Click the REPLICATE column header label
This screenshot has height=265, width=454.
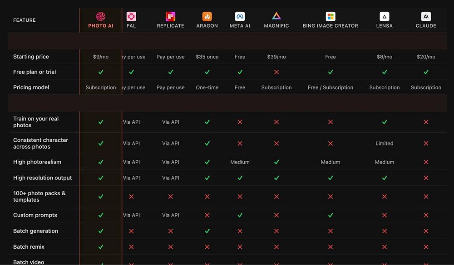[x=171, y=26]
